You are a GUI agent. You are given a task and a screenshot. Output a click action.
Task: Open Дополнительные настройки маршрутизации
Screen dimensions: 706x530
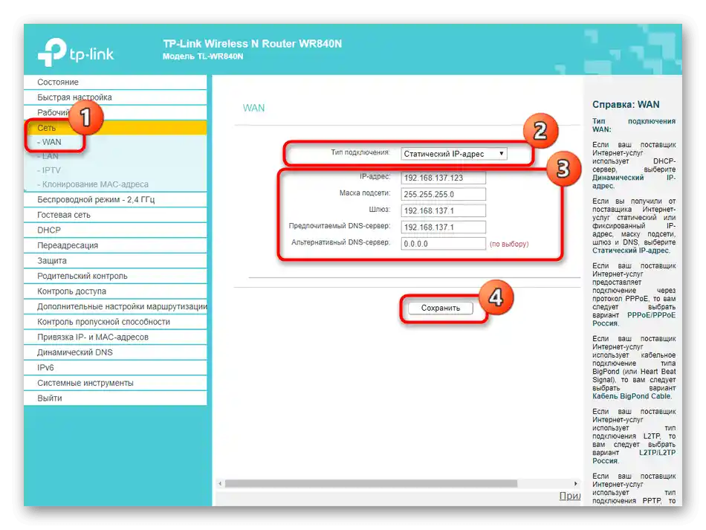click(x=115, y=307)
